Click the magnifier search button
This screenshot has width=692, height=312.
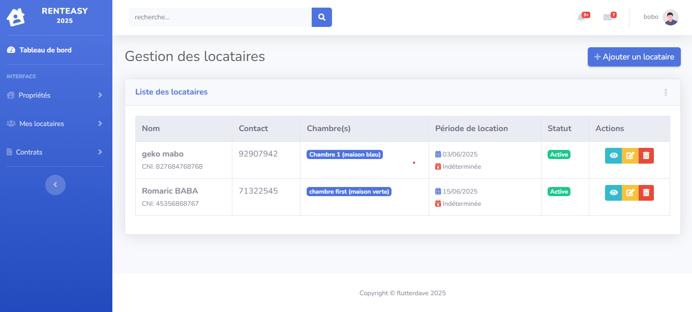322,17
